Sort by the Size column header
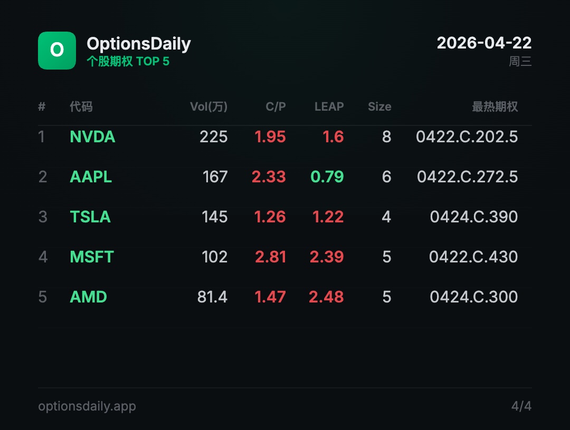This screenshot has width=570, height=430. click(x=379, y=106)
